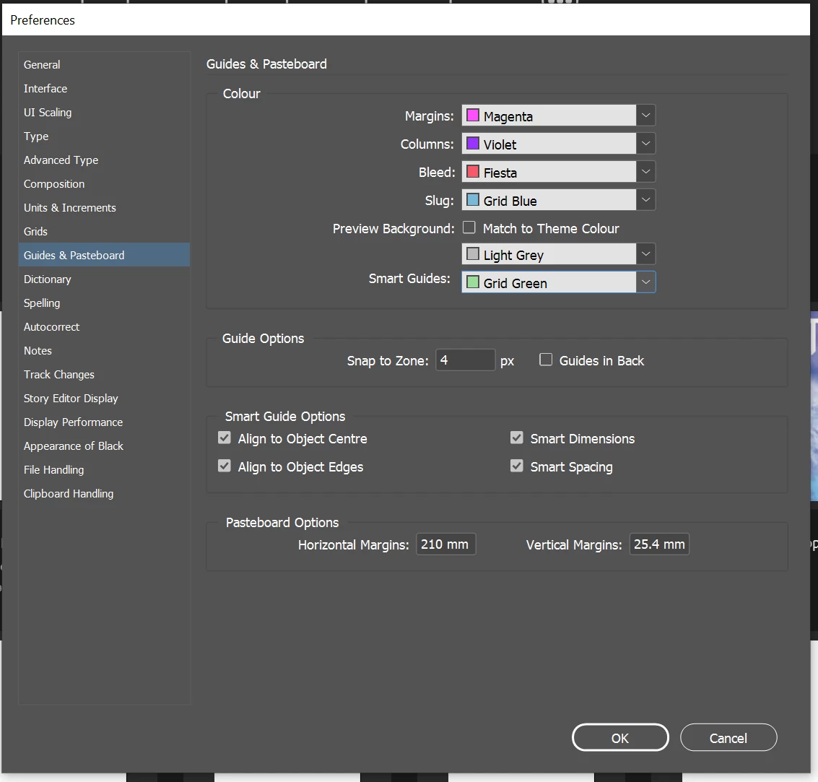Click the Grid Blue colour swatch
The image size is (818, 782).
point(473,200)
